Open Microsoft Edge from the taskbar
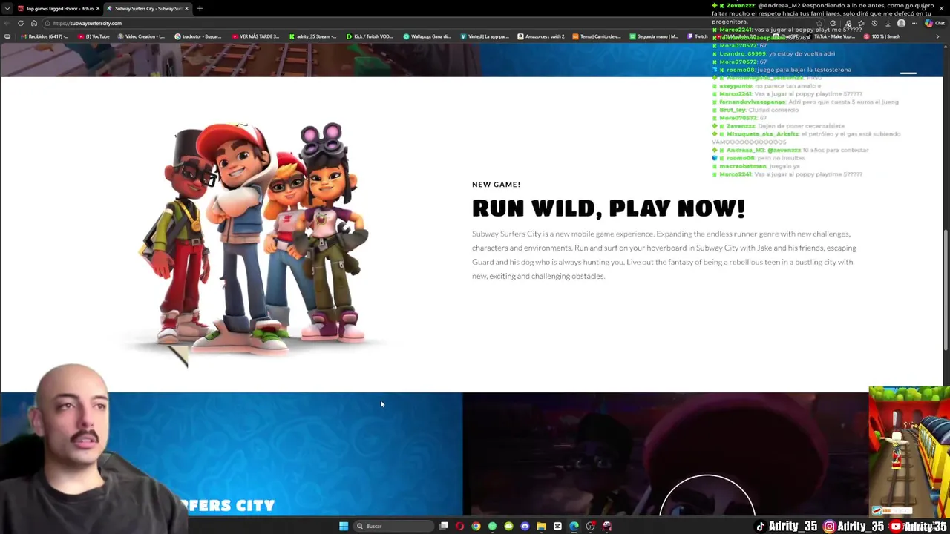950x534 pixels. 574,526
